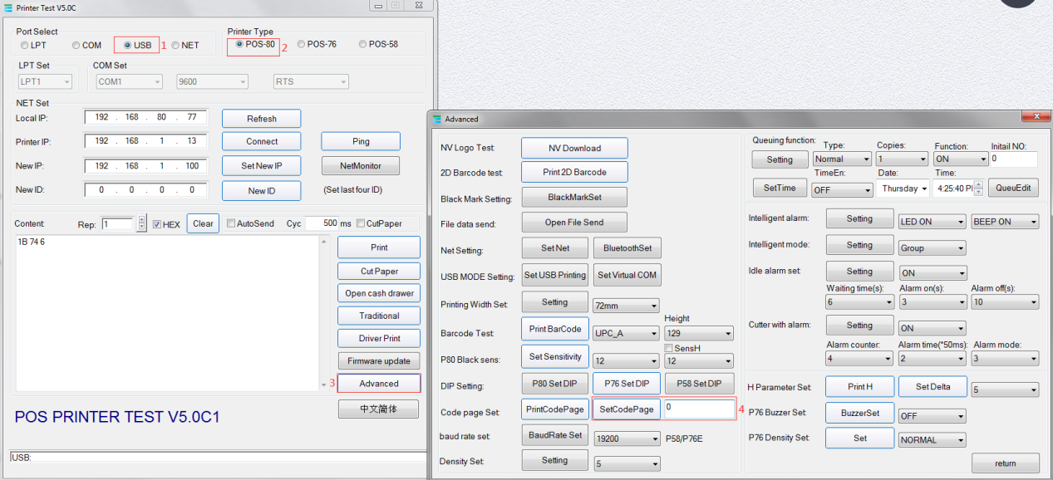Open the QueuEdit dialog

pos(1013,189)
